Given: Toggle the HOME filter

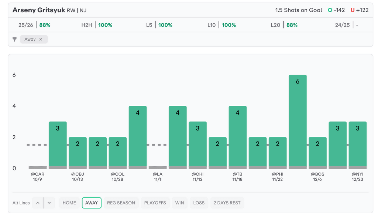Looking at the screenshot, I should click(69, 203).
